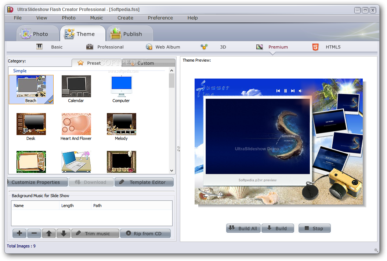Select the laptop on desk theme thumbnail
The image size is (387, 261).
pos(76,162)
